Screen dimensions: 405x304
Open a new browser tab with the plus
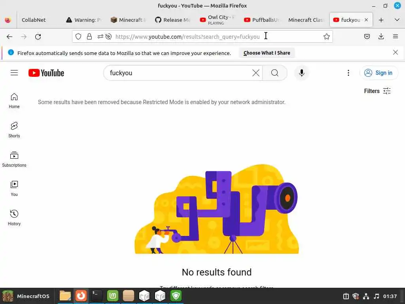click(x=381, y=20)
